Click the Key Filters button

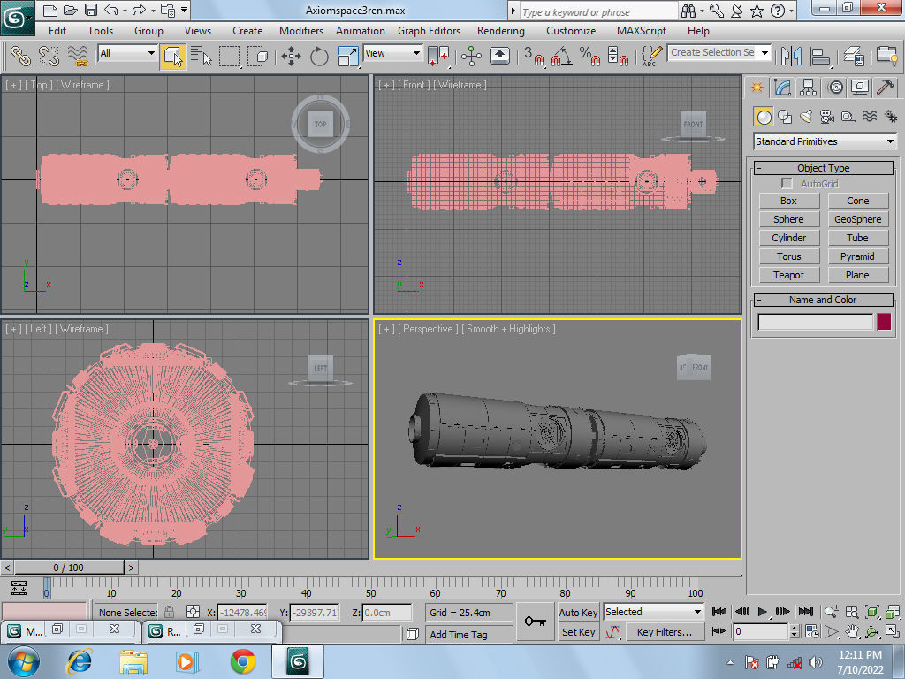(665, 632)
